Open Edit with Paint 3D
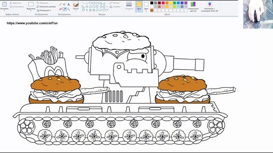Image resolution: width=273 pixels, height=153 pixels. coord(209,7)
